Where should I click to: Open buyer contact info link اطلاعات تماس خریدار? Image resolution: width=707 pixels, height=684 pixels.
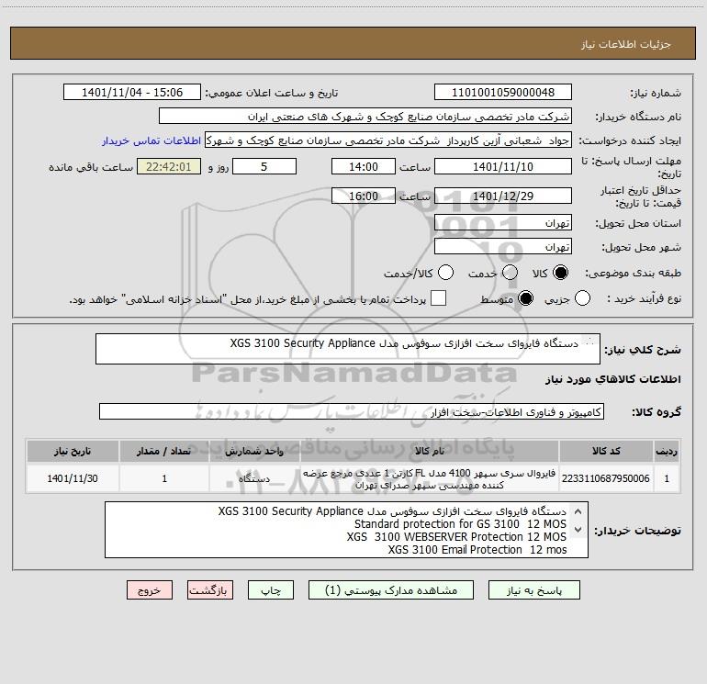point(151,140)
